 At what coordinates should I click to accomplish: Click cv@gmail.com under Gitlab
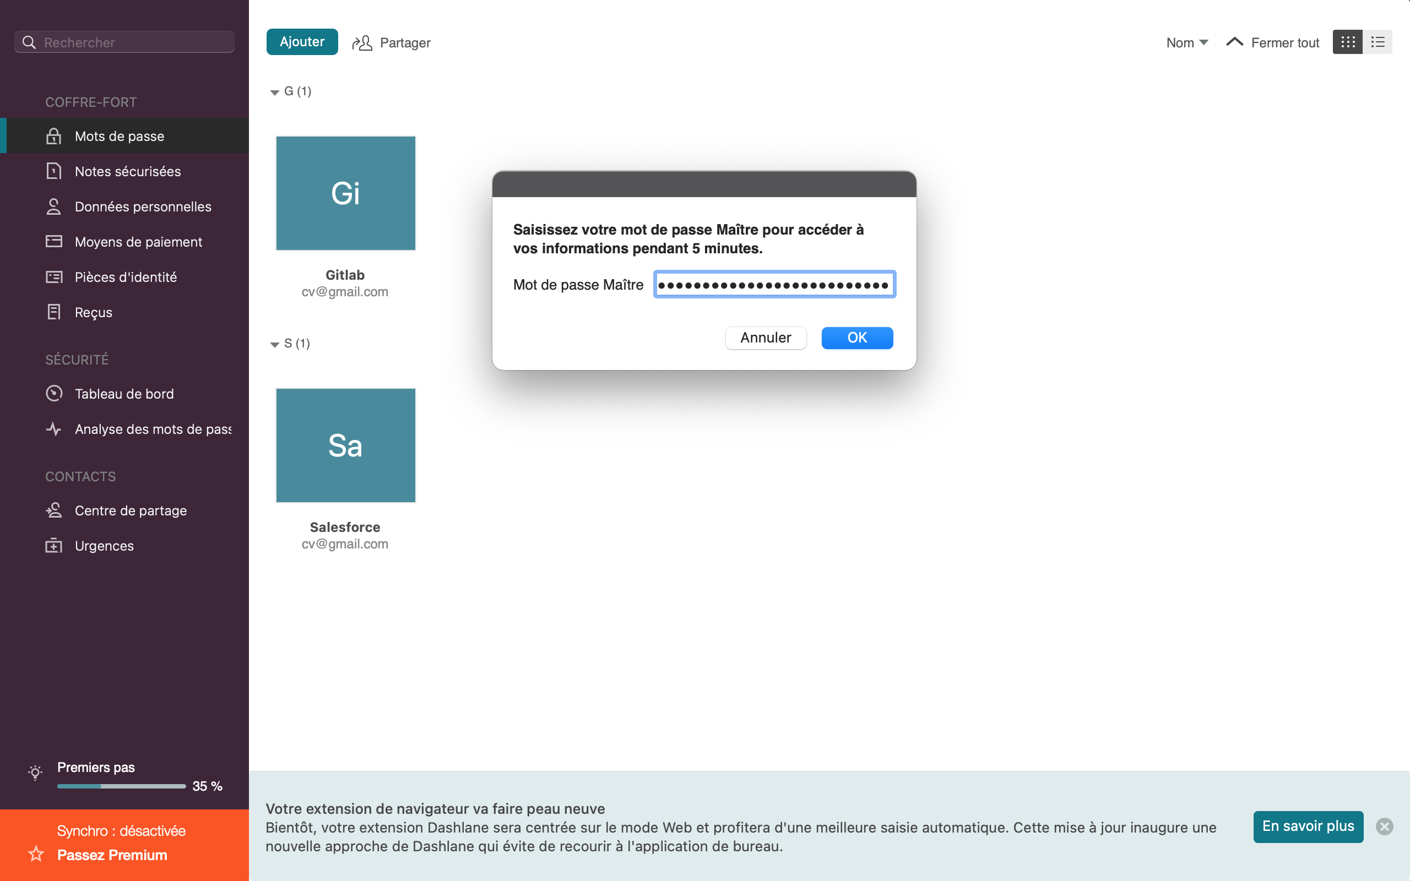click(x=345, y=291)
